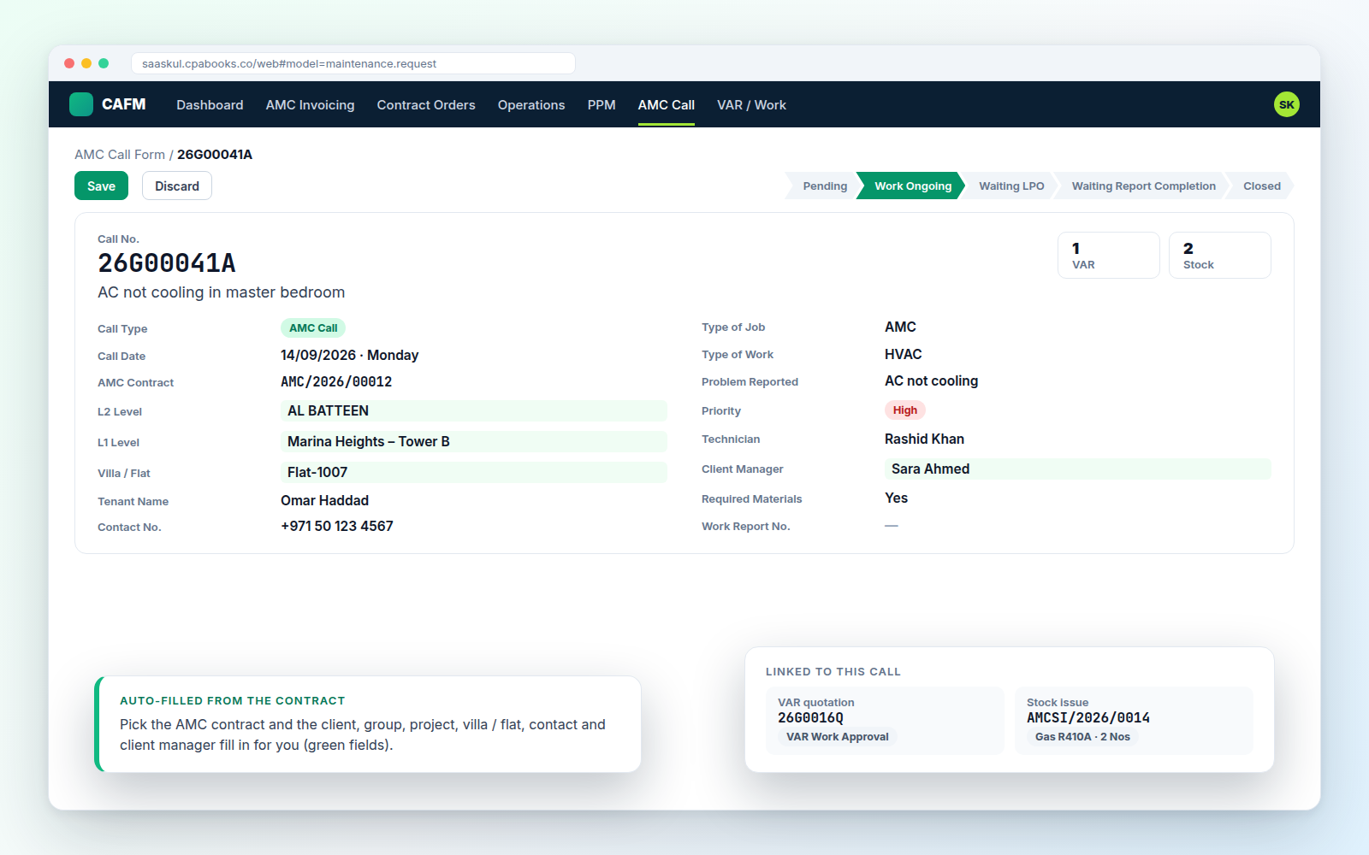Click call date 14/09/2026 · Monday
This screenshot has width=1369, height=855.
[350, 355]
